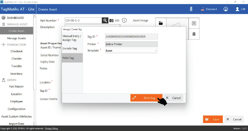This screenshot has width=248, height=131.
Task: Click the barcode scan icon
Action: tap(117, 21)
